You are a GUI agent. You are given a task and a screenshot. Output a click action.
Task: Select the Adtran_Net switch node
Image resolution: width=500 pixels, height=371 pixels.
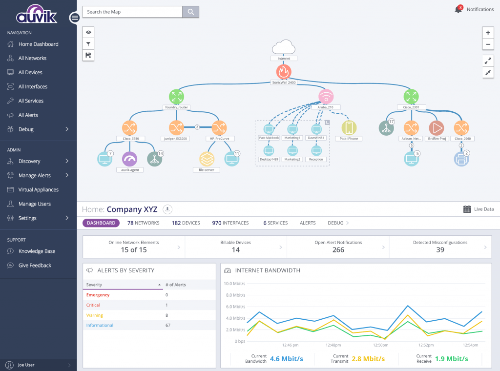[411, 128]
